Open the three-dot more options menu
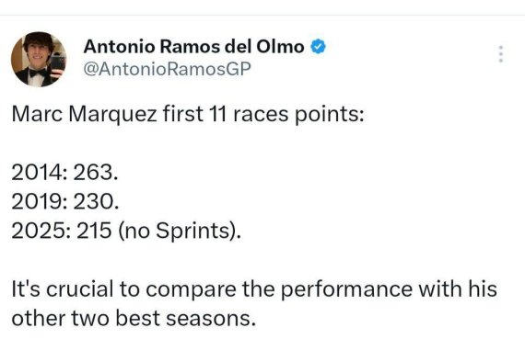Image resolution: width=525 pixels, height=339 pixels. coord(501,54)
